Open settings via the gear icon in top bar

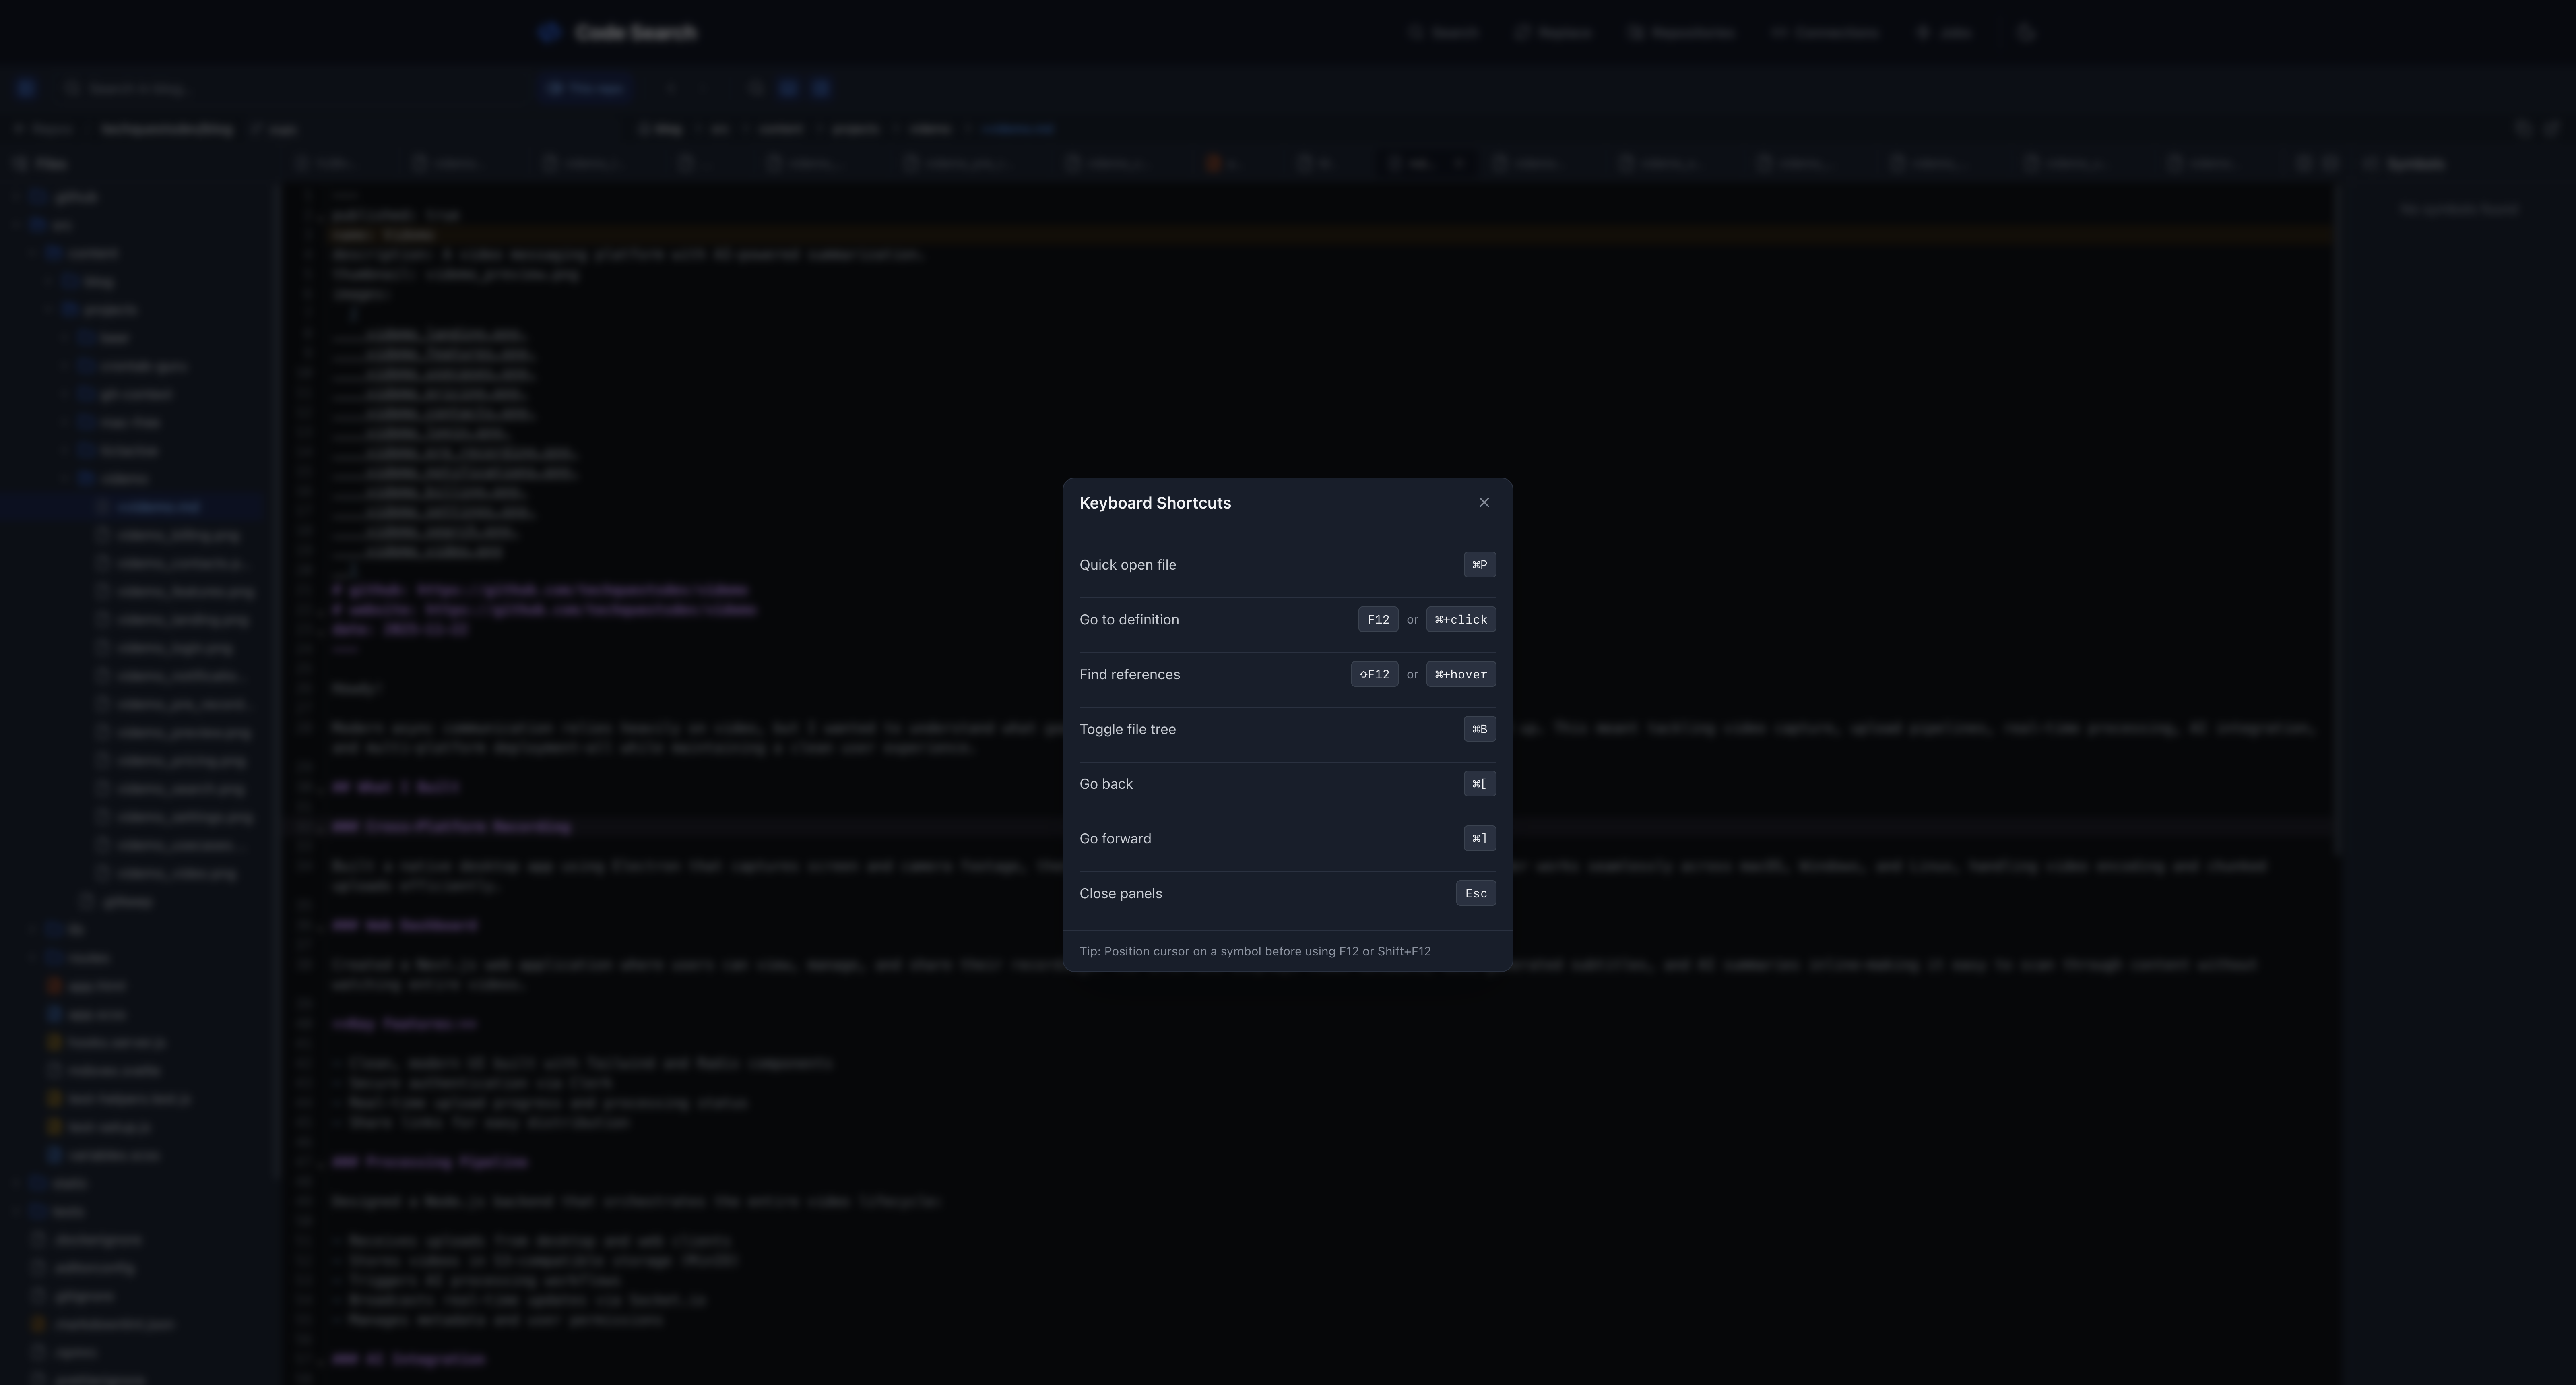click(2025, 32)
